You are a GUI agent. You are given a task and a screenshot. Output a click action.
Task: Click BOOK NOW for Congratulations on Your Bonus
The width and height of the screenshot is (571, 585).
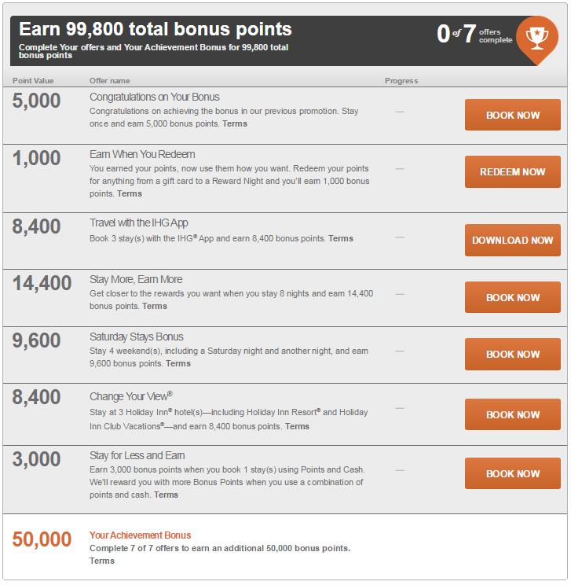pos(512,115)
